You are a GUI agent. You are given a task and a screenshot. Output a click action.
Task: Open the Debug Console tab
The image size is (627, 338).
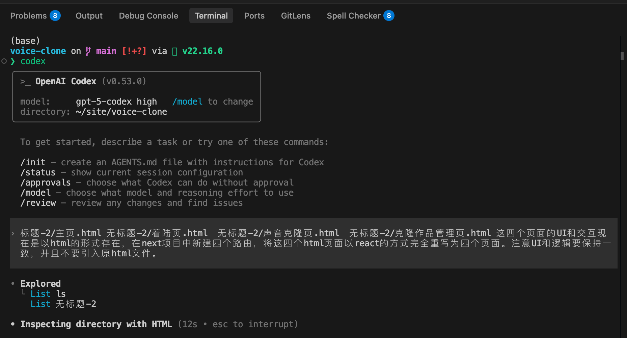148,16
